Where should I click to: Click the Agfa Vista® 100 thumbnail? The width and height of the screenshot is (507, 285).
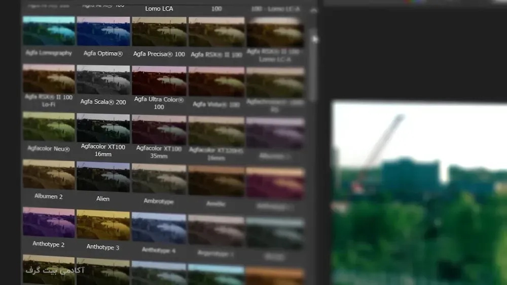(216, 82)
